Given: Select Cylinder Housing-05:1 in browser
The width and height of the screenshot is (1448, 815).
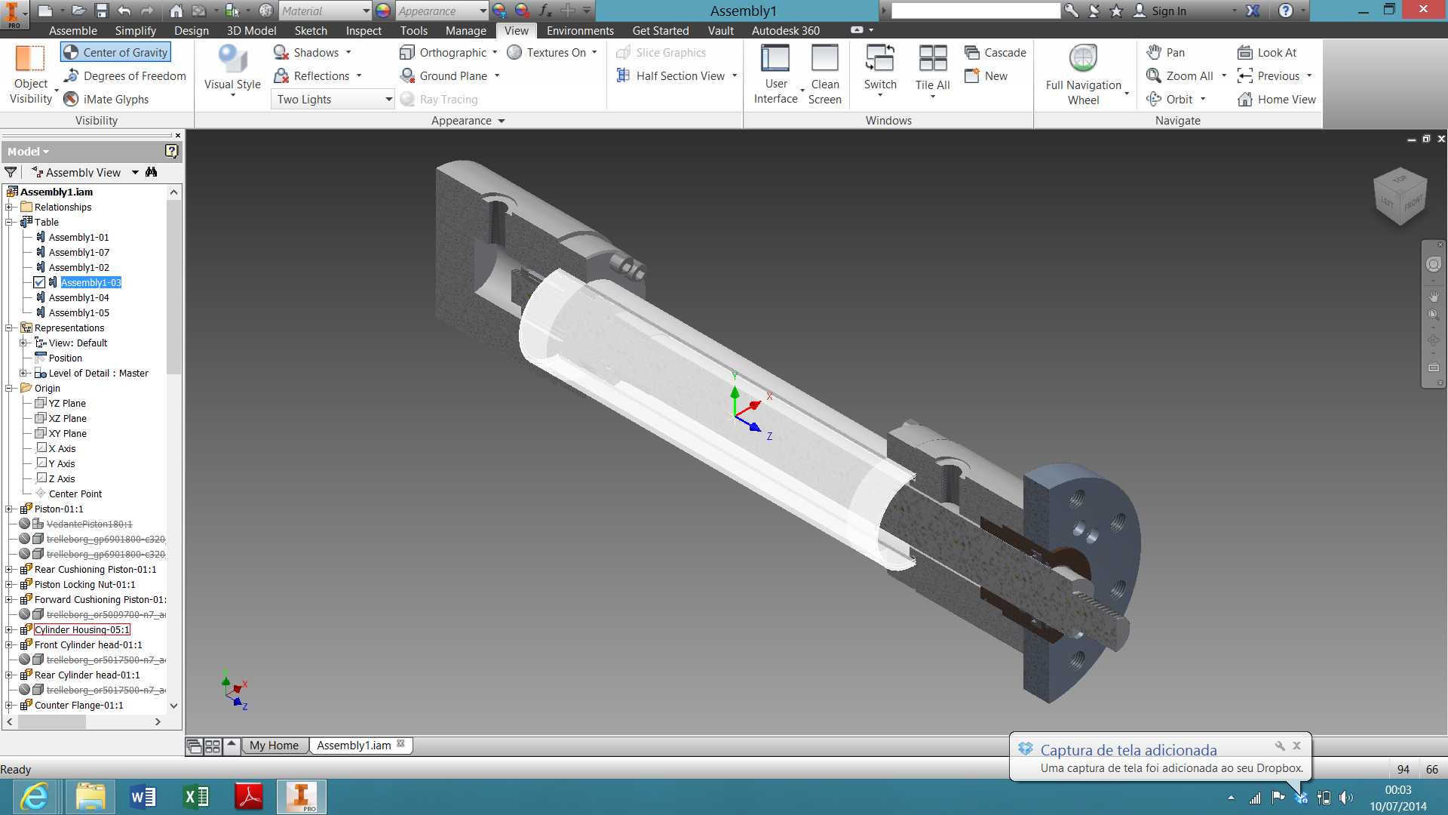Looking at the screenshot, I should click(82, 629).
